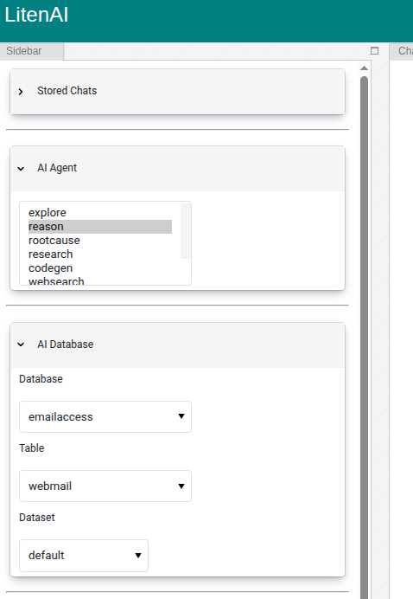Click the agent list inner scrollbar
This screenshot has width=413, height=599.
click(x=186, y=231)
